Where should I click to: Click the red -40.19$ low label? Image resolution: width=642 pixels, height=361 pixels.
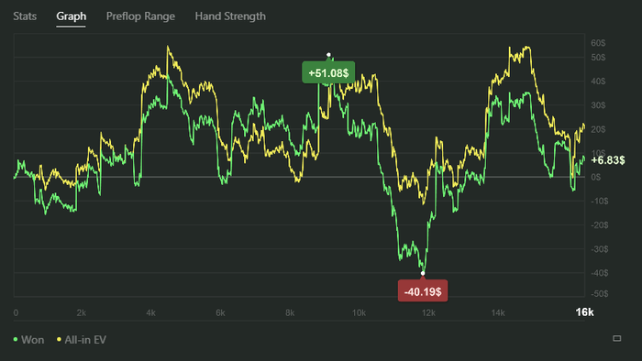423,291
